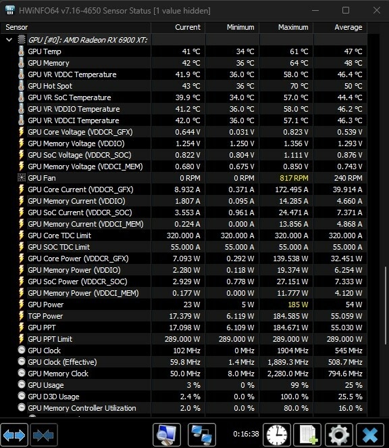Click the 25 % average GPU Usage value
This screenshot has height=448, width=389.
[x=353, y=385]
